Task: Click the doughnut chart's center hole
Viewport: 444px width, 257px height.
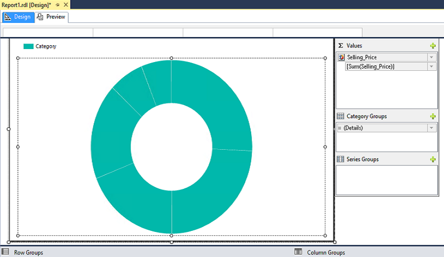Action: tap(171, 146)
